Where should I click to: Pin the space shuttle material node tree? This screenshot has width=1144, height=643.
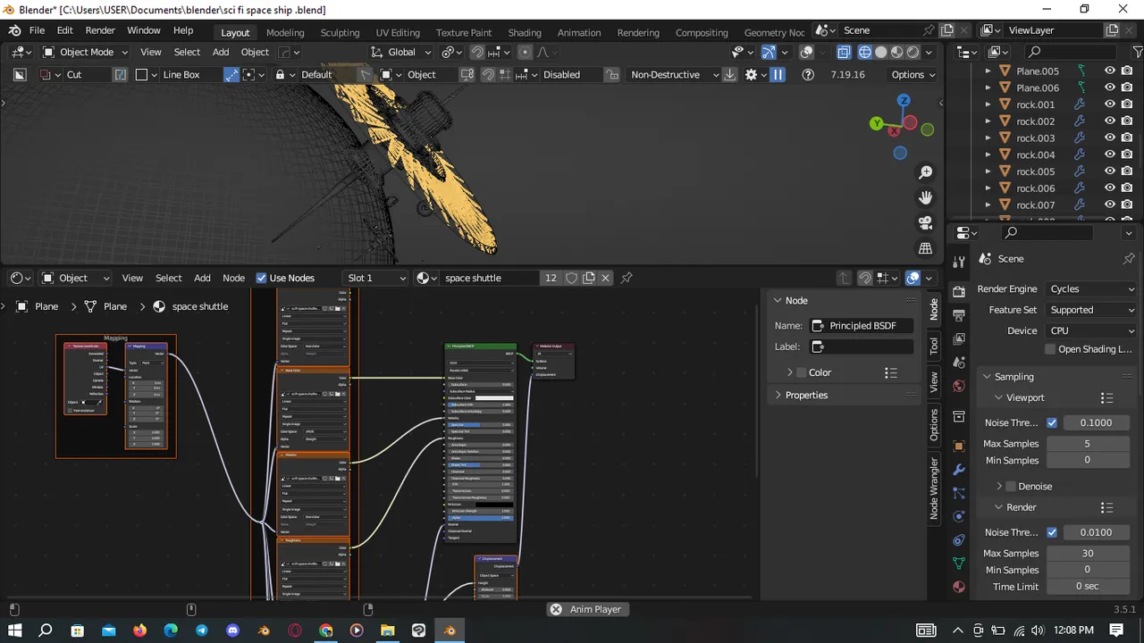(627, 278)
